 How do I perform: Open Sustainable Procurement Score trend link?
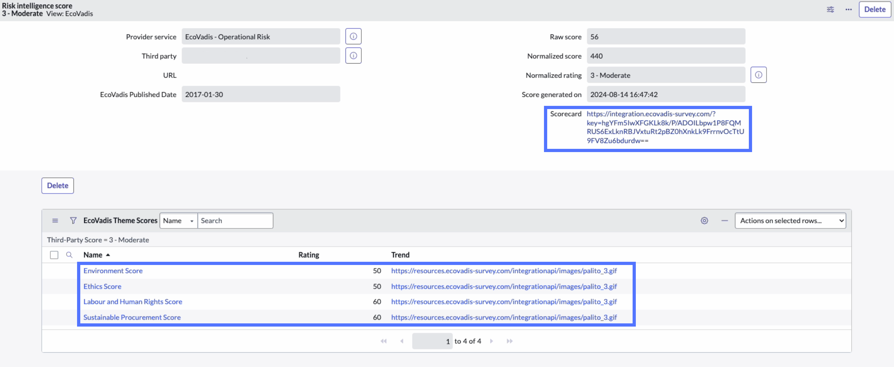point(504,317)
